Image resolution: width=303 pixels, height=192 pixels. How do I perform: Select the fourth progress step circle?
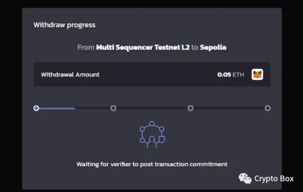(268, 108)
